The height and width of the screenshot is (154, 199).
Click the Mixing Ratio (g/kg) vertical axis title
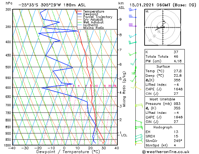[124, 89]
